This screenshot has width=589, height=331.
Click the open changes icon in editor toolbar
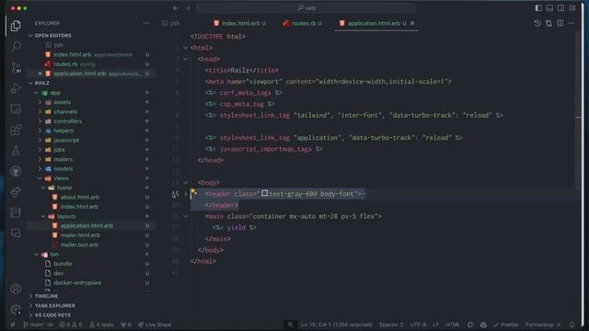(549, 23)
